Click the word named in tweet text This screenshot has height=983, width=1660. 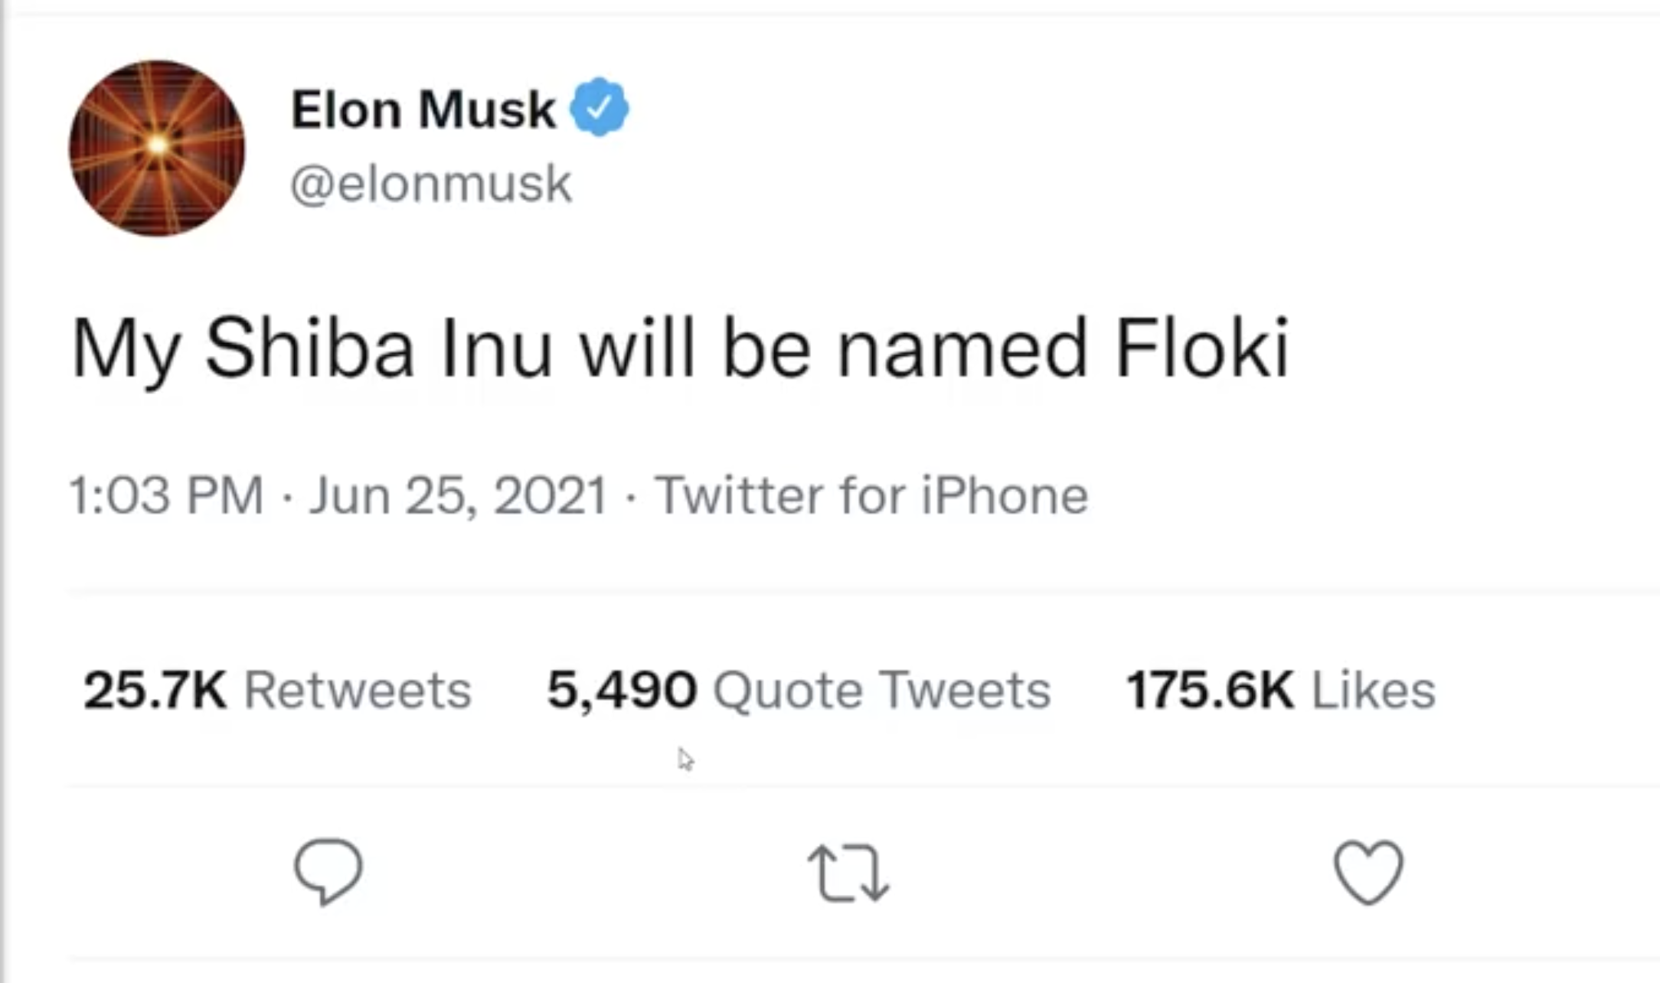click(962, 349)
